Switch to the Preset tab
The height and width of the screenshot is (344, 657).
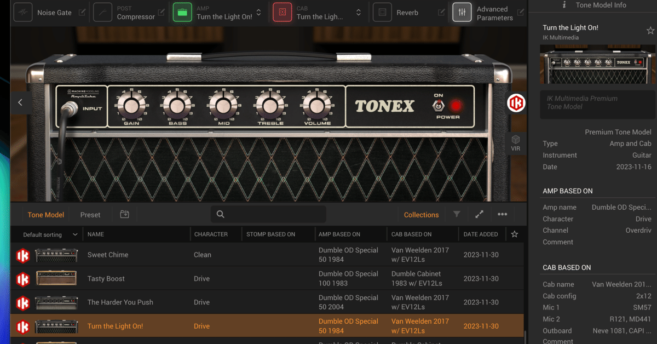[x=90, y=215]
